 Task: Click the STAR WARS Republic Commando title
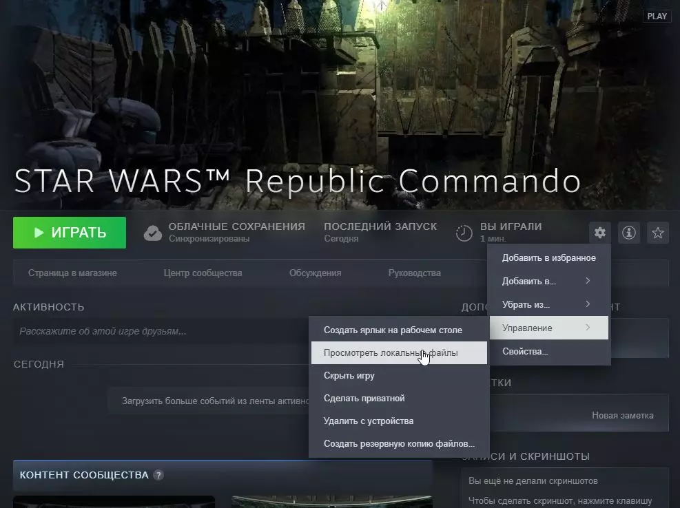[x=298, y=181]
